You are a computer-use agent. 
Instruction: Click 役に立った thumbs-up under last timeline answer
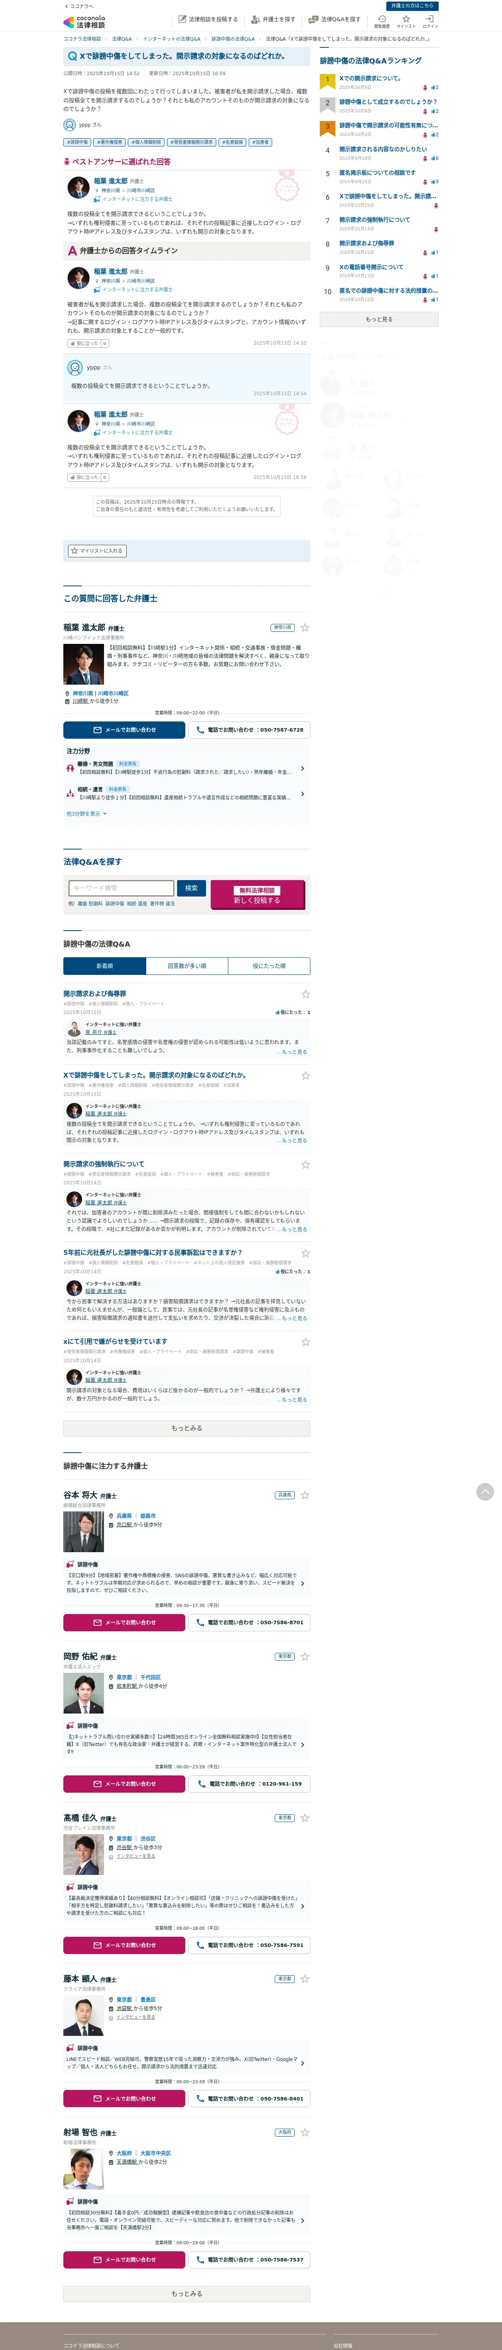tap(88, 477)
